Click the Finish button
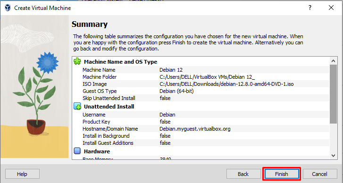This screenshot has height=183, width=343. tap(282, 174)
